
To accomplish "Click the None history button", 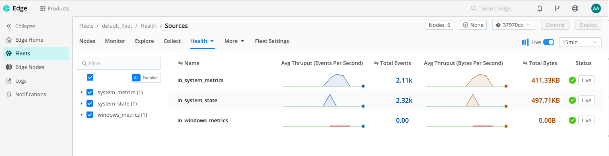I will [473, 25].
